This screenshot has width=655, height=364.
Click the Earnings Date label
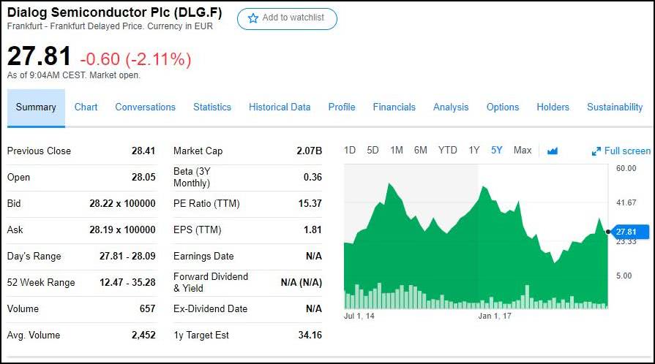point(203,256)
